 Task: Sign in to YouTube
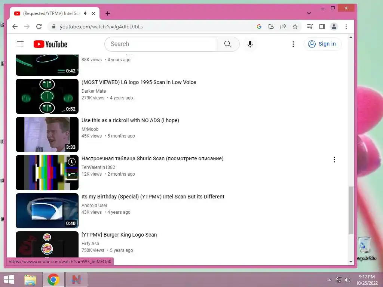click(322, 44)
